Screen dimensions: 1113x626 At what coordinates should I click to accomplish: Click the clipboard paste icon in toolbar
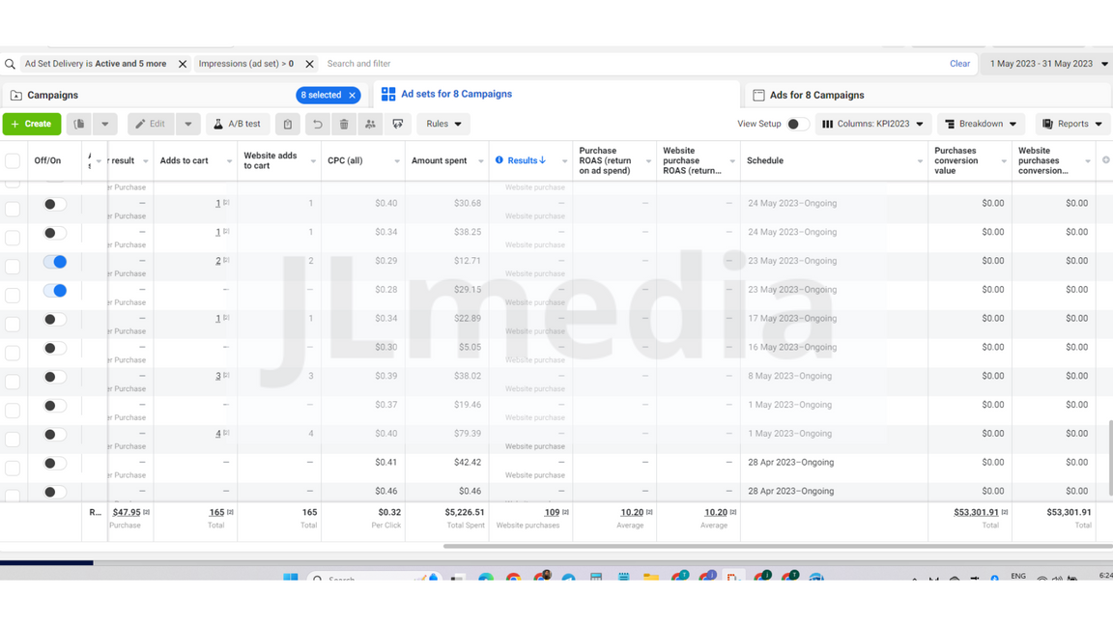click(x=287, y=124)
